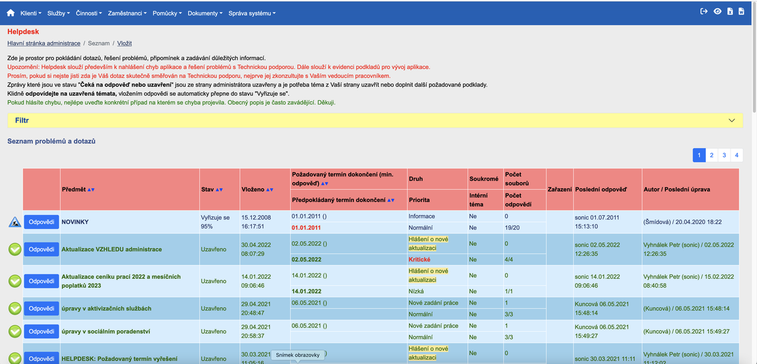This screenshot has height=364, width=757.
Task: Sort the table by Předmět column arrows
Action: click(91, 189)
